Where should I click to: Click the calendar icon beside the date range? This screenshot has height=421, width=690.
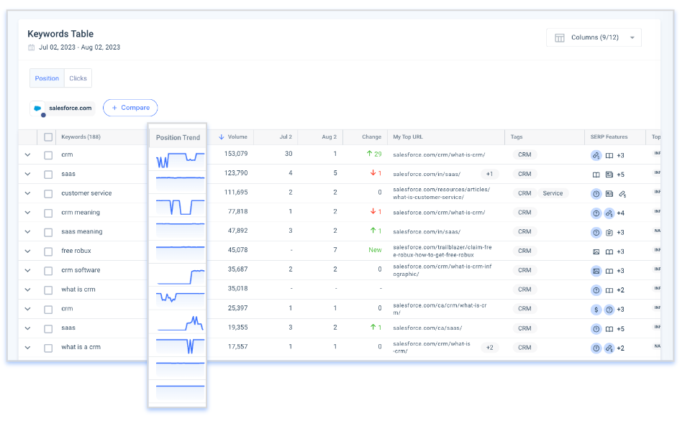[x=31, y=47]
